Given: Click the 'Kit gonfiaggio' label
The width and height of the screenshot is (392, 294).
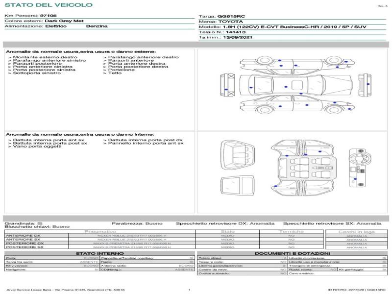Looking at the screenshot, I should click(x=351, y=270).
